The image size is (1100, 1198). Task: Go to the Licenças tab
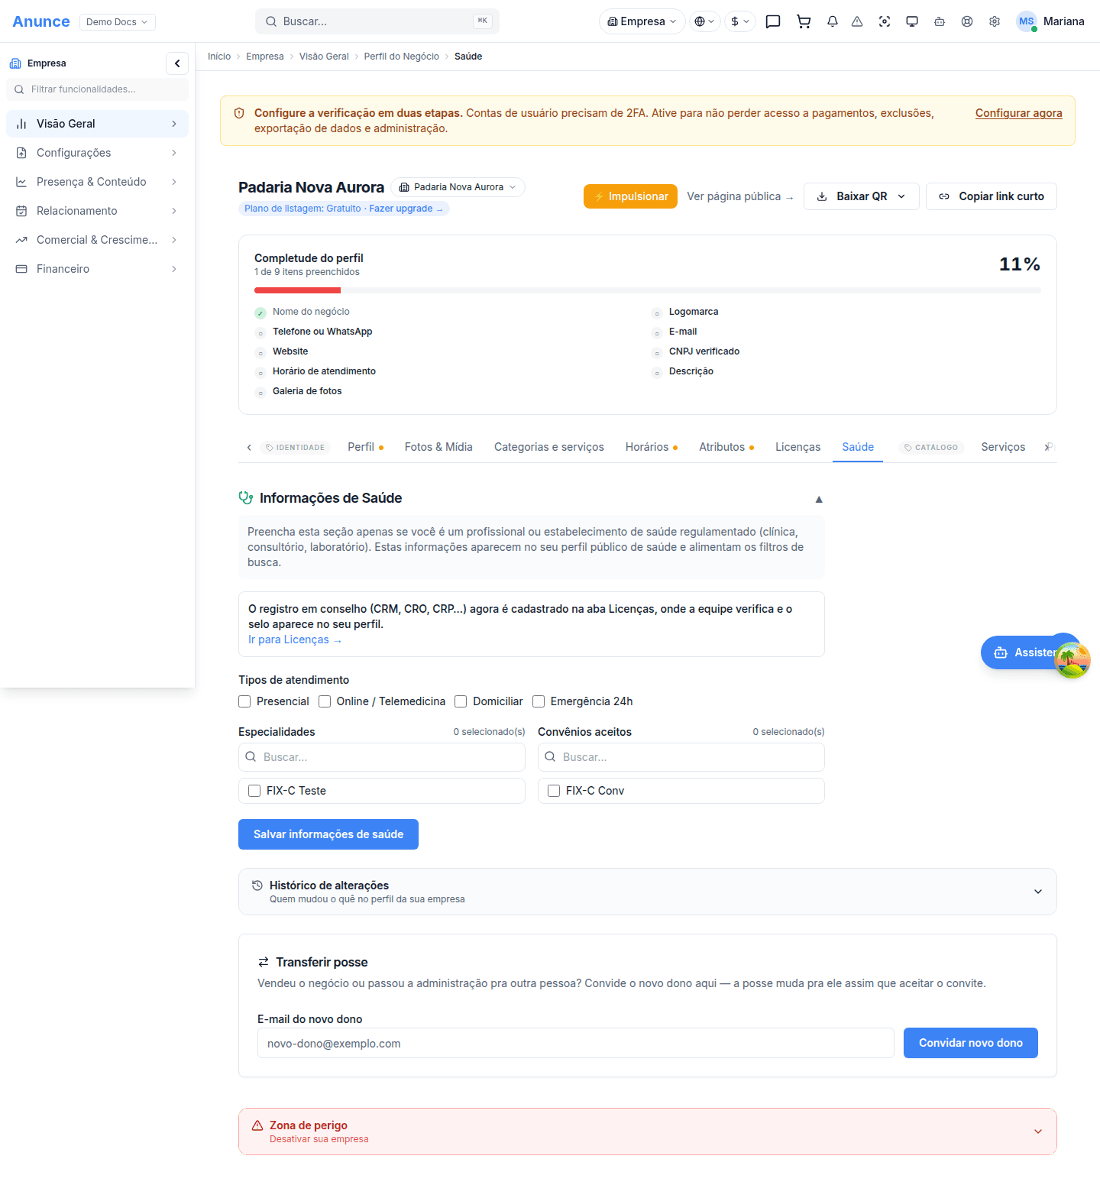[797, 447]
